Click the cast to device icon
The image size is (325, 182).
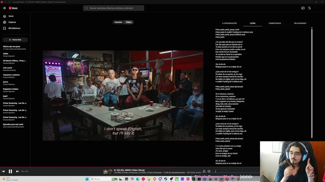(303, 8)
